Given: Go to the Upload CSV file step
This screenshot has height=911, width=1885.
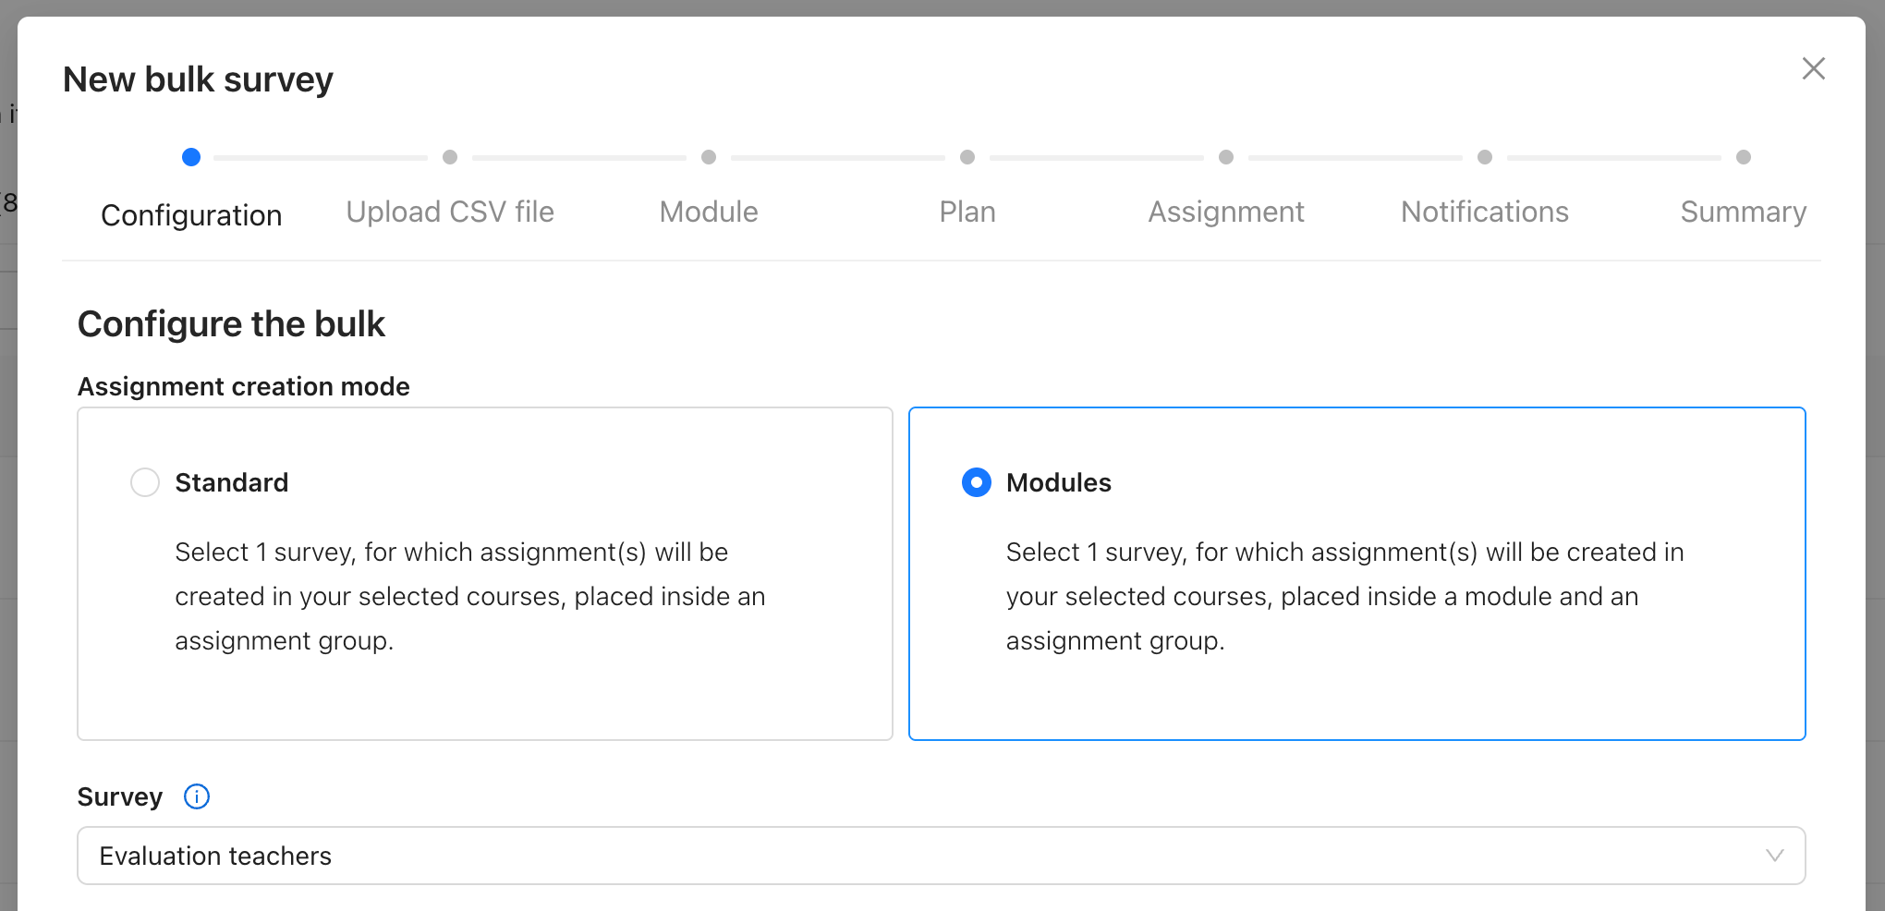Looking at the screenshot, I should [x=450, y=212].
